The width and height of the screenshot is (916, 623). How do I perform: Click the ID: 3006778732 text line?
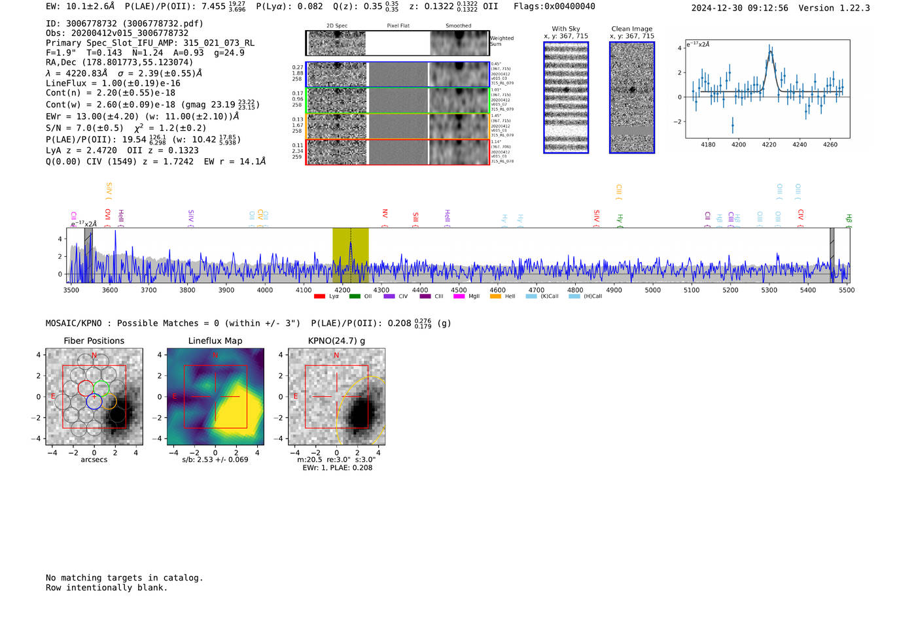124,24
